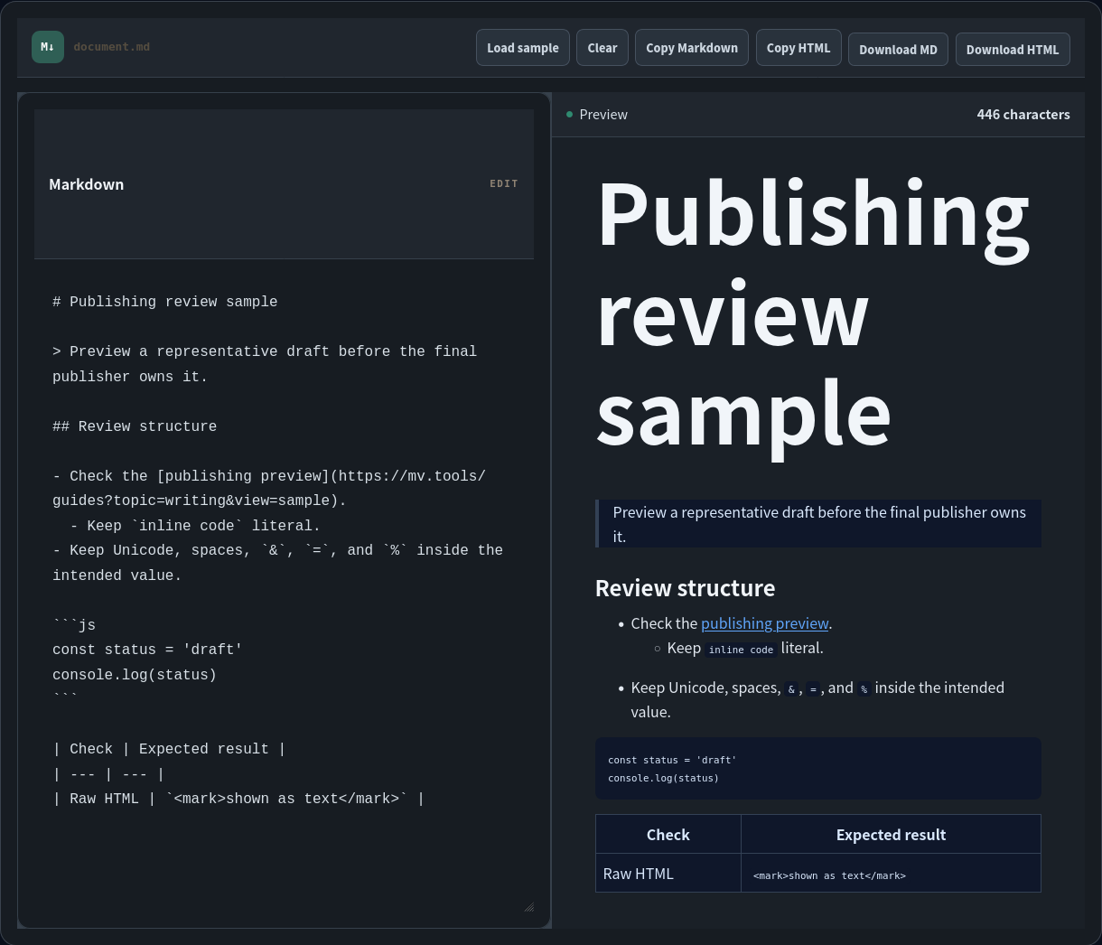This screenshot has height=945, width=1102.
Task: Click the green preview status dot
Action: tap(569, 115)
